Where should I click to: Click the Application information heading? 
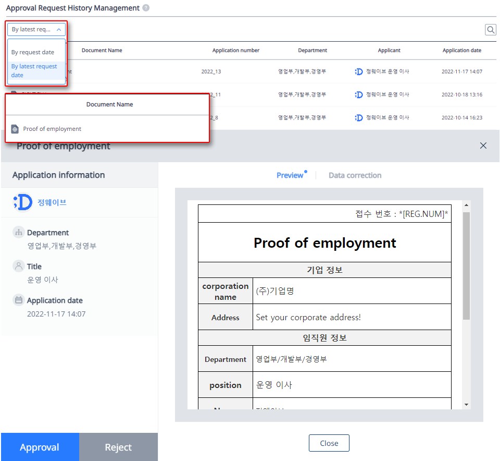(59, 175)
